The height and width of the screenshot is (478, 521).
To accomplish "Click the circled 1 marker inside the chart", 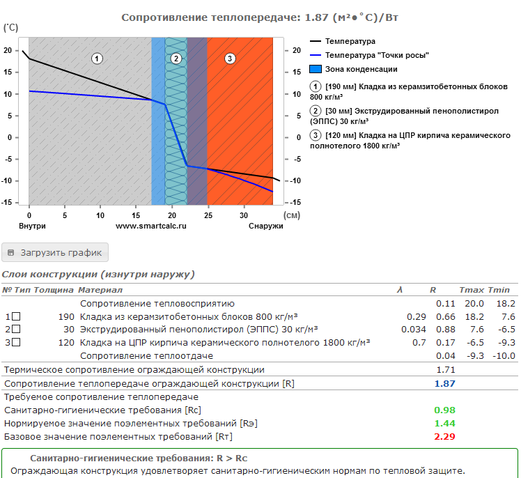I will click(x=98, y=59).
